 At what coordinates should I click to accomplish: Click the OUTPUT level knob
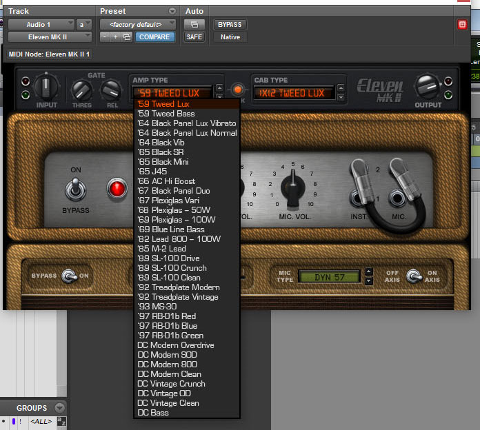(428, 86)
